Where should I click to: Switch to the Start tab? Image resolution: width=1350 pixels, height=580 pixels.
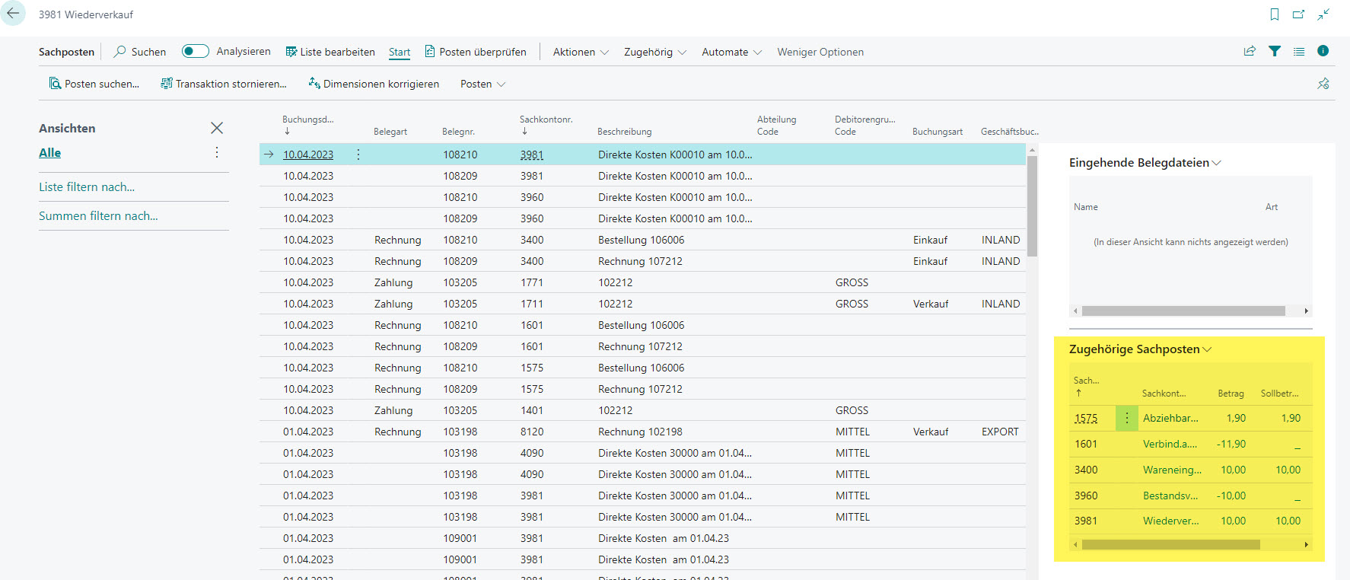(x=400, y=52)
